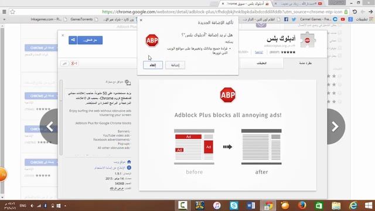This screenshot has width=375, height=211.
Task: Click the underlined category link beside the rating
Action: coord(259,52)
